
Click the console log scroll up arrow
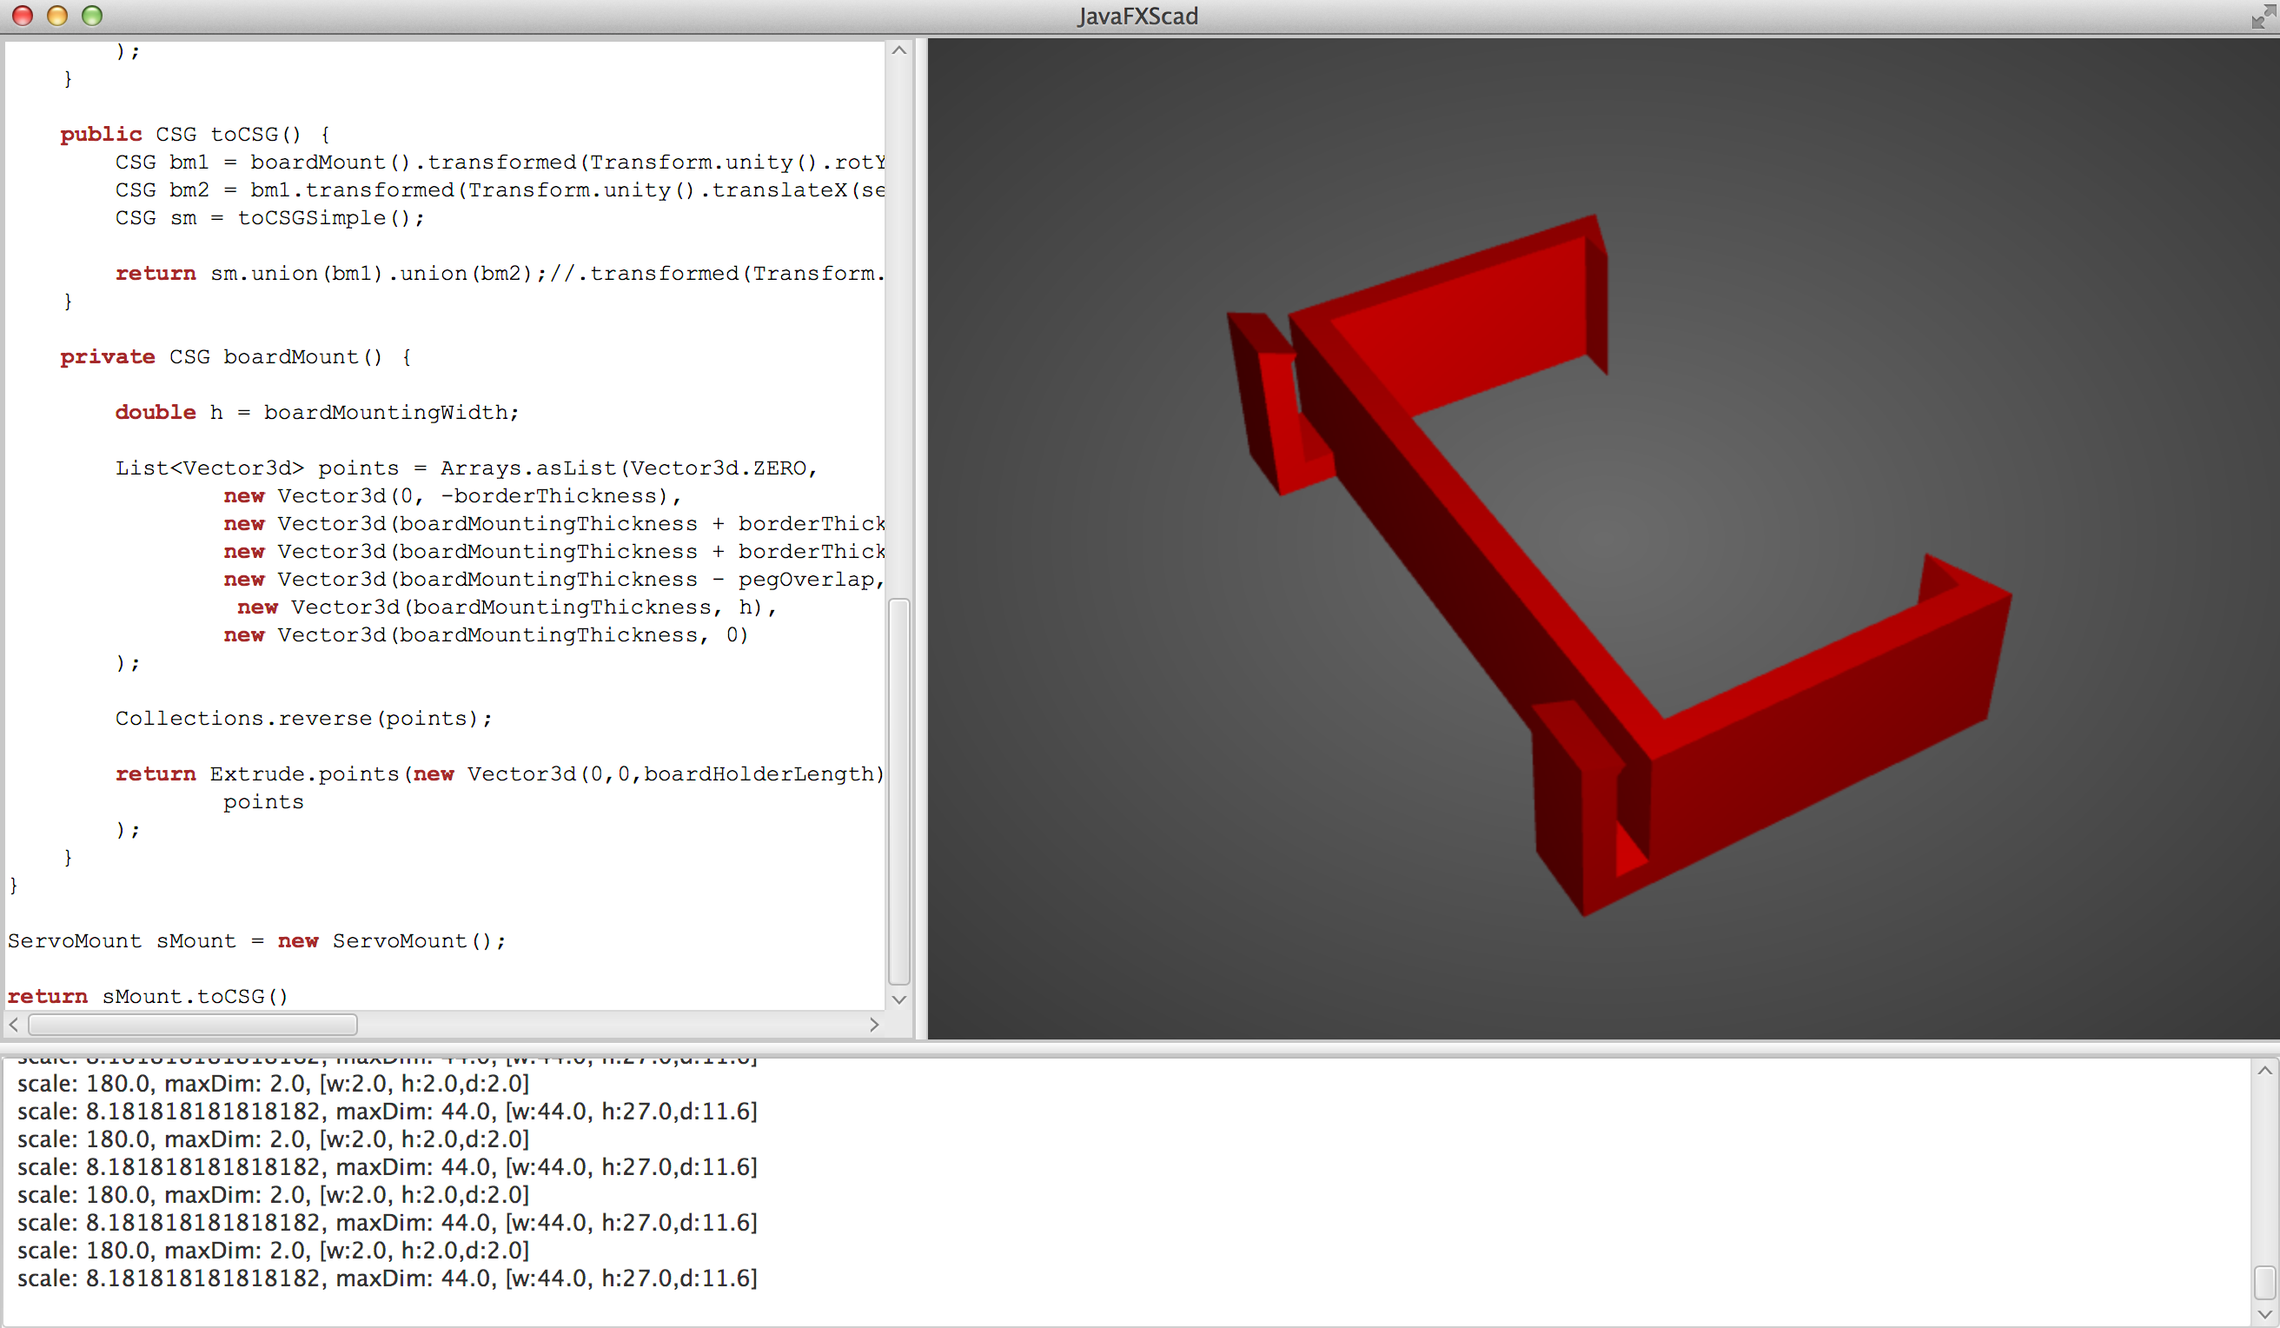2264,1071
